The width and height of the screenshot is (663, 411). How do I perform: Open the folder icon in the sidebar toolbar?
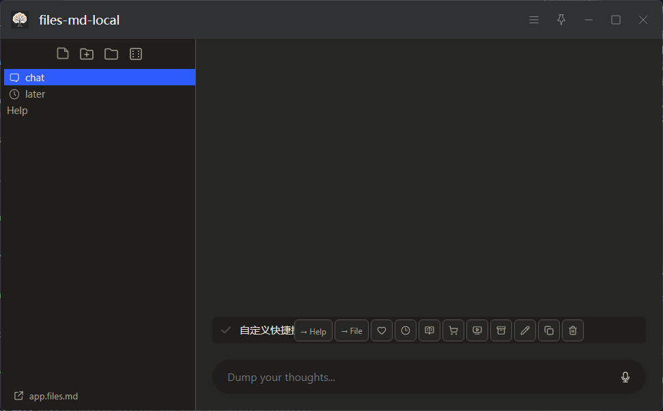pyautogui.click(x=111, y=54)
